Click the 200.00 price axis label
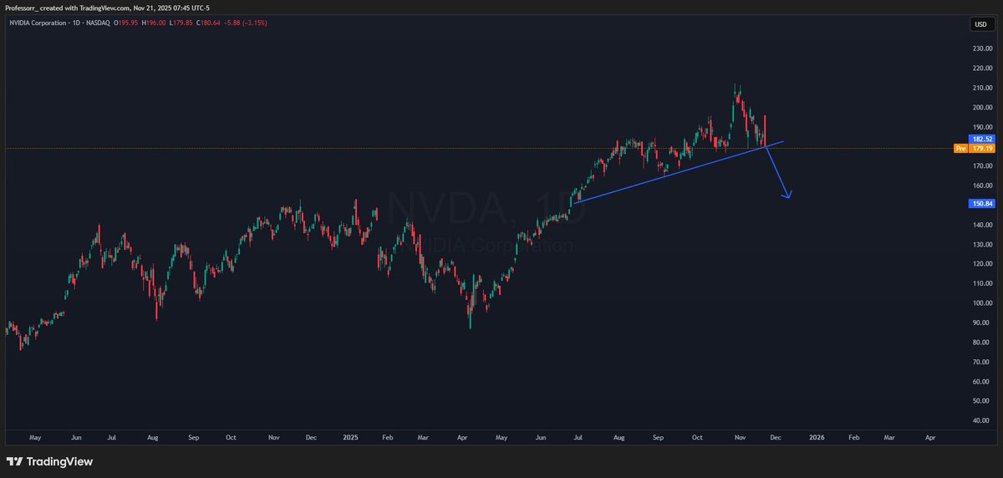Image resolution: width=1003 pixels, height=478 pixels. coord(981,107)
